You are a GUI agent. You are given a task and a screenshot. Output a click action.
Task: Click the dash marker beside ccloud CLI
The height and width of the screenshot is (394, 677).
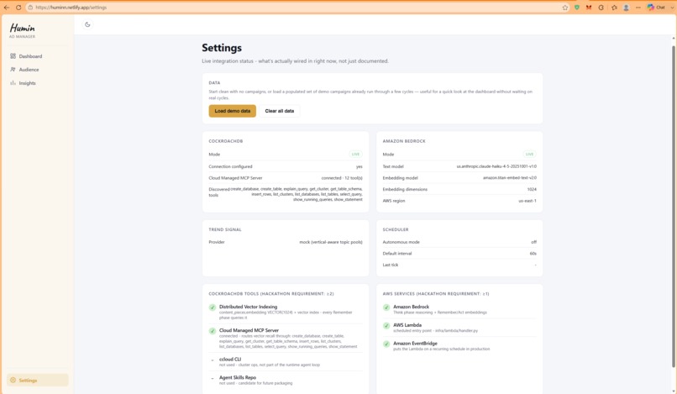[x=213, y=360]
